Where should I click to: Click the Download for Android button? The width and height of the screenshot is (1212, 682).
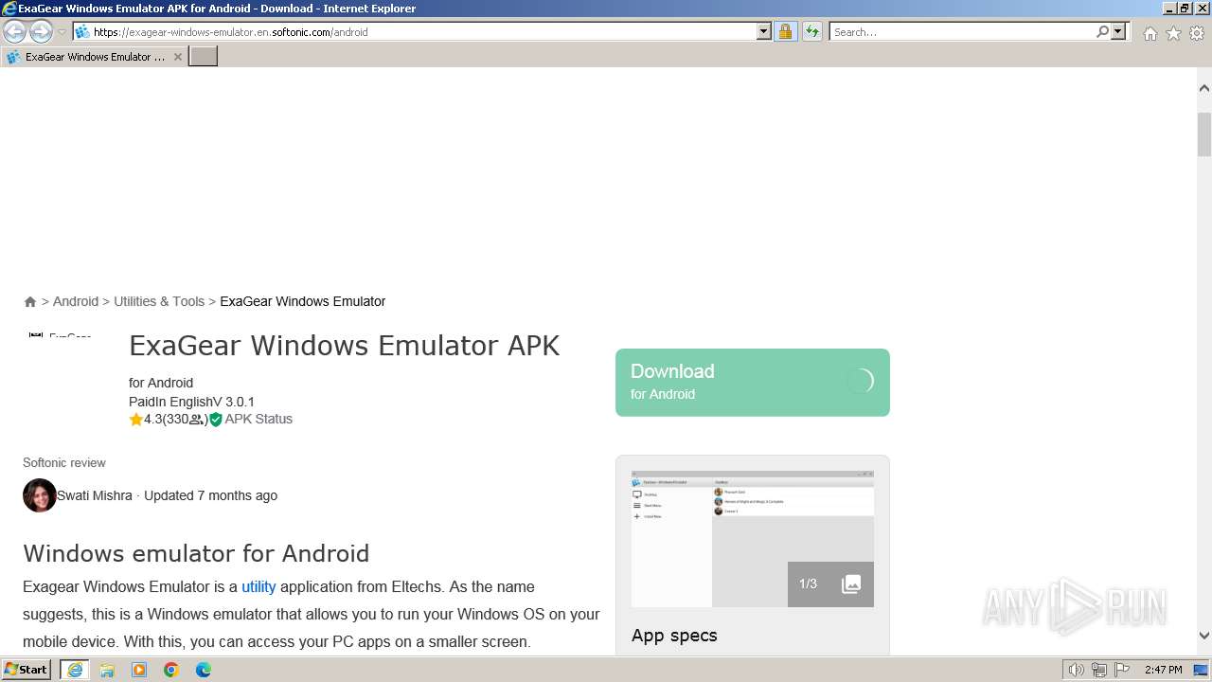[753, 383]
